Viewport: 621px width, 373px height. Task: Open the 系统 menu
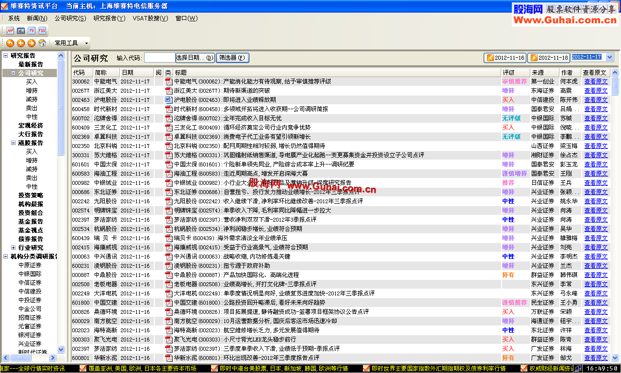14,18
